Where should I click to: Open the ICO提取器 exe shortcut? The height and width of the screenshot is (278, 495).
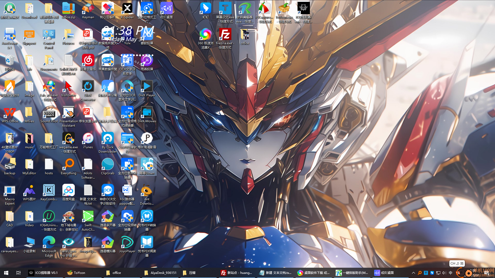(303, 12)
